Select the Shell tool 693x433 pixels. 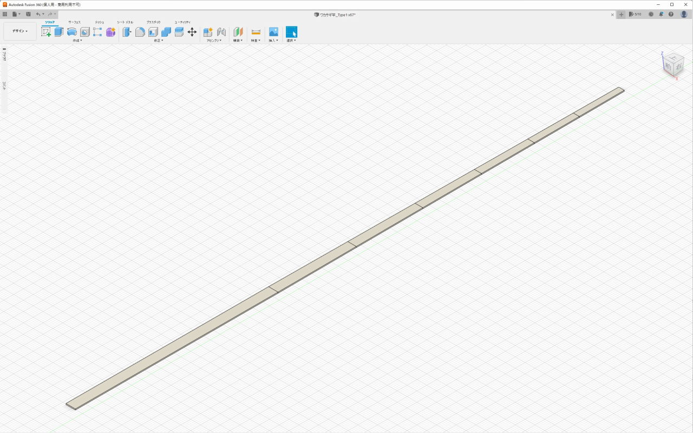(153, 32)
